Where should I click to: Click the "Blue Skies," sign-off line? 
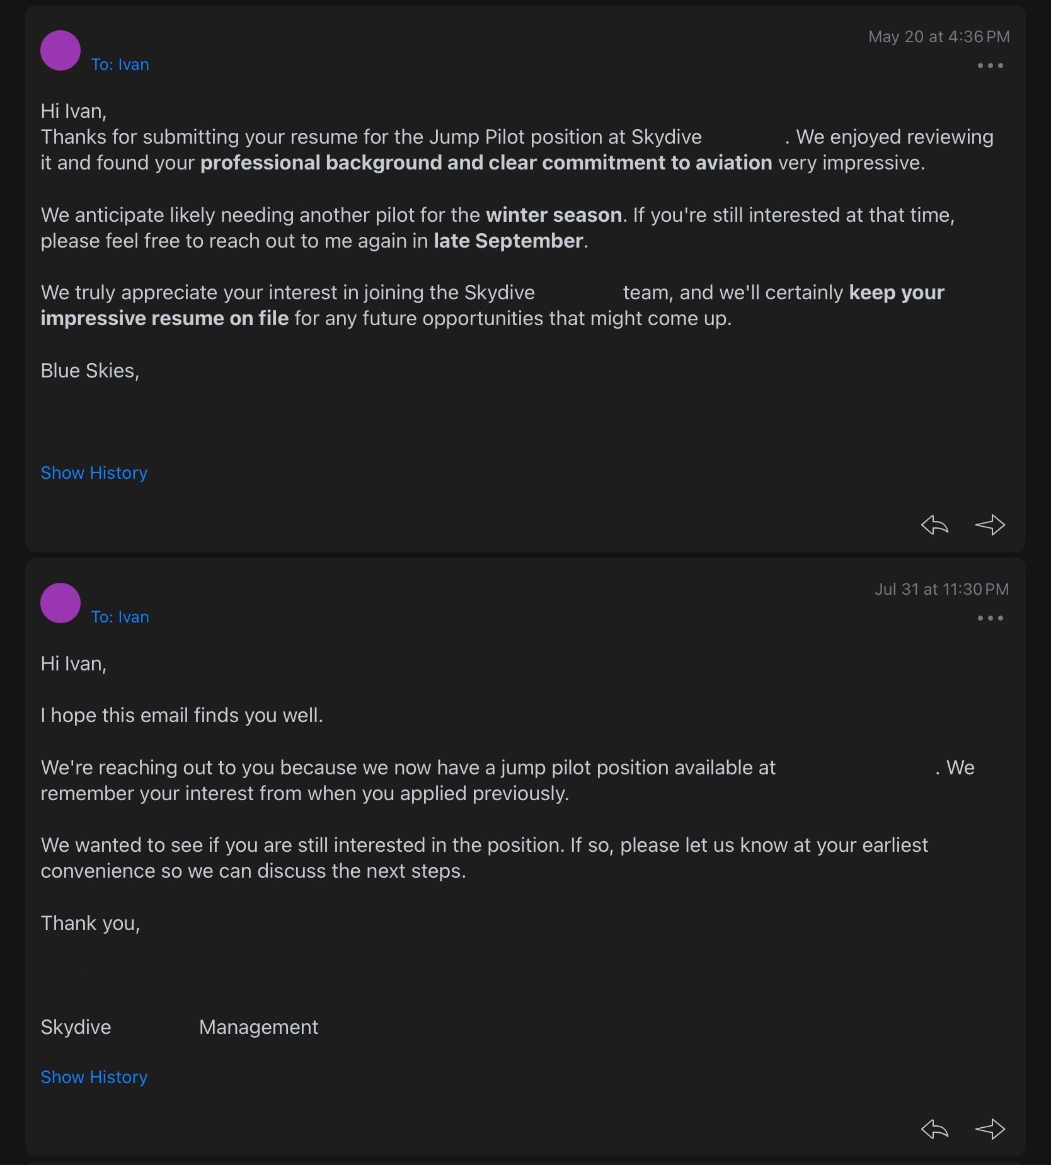click(x=90, y=370)
